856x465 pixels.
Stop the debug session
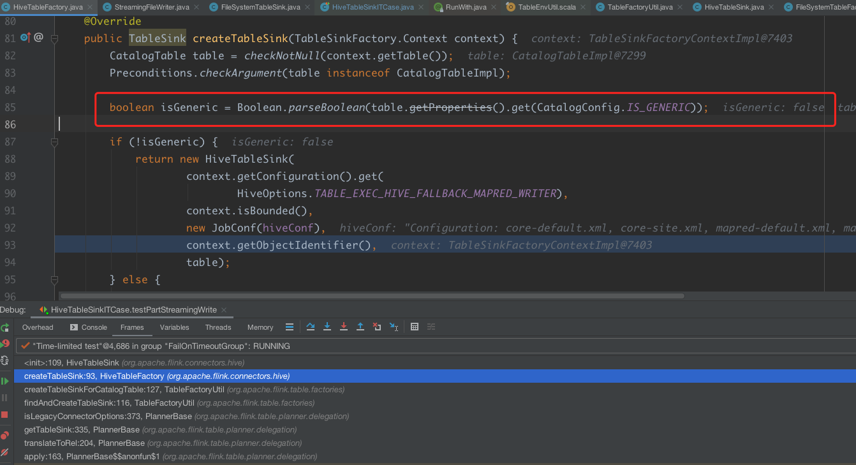[4, 415]
